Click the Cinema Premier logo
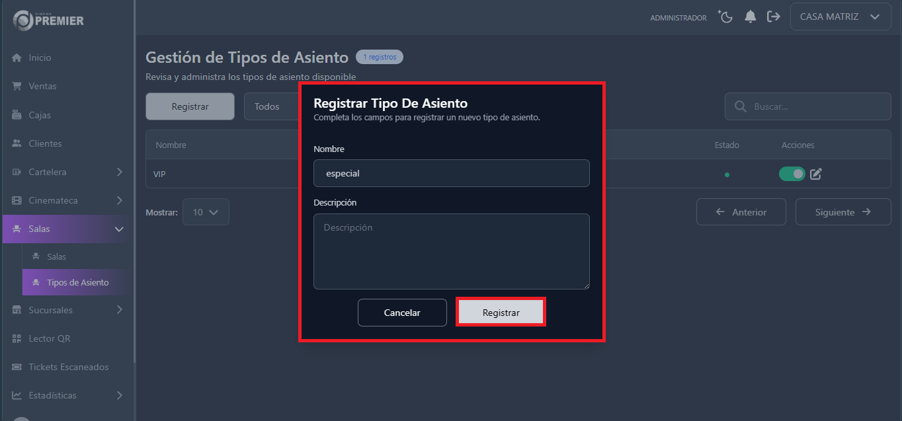Viewport: 902px width, 421px height. pos(46,20)
